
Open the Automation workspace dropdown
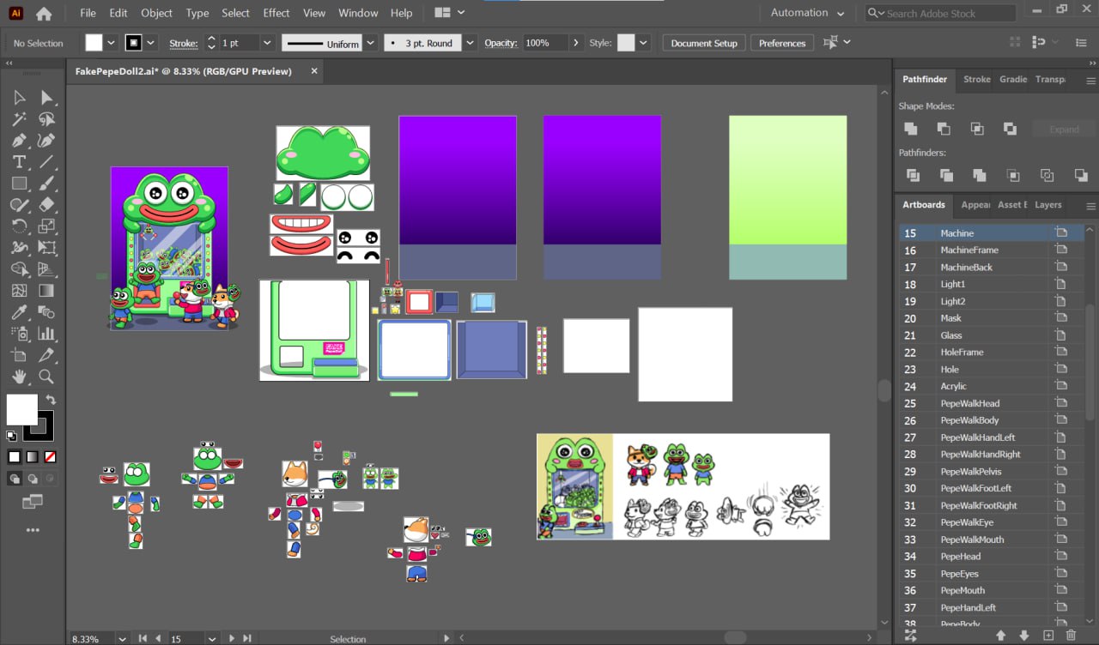[807, 13]
